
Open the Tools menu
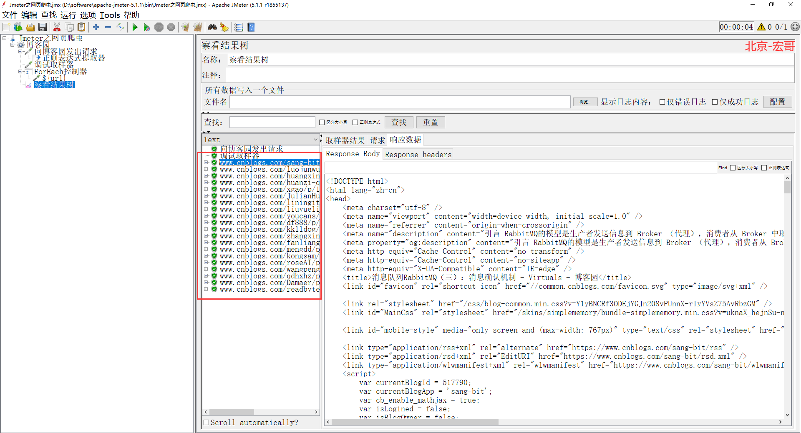pyautogui.click(x=110, y=15)
